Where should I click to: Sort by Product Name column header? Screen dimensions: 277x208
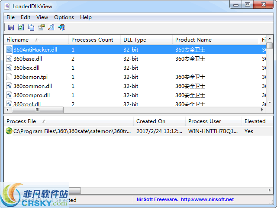click(216, 39)
